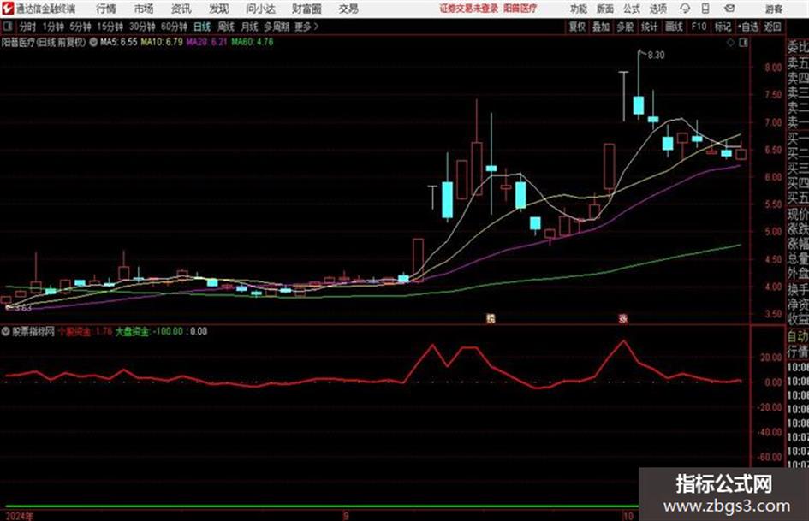The width and height of the screenshot is (809, 521).
Task: Click the 大盘资金 indicator label
Action: [x=132, y=331]
